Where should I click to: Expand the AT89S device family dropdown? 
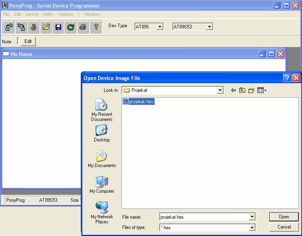[160, 26]
